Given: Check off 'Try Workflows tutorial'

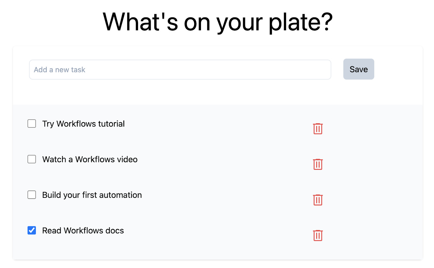Looking at the screenshot, I should click(32, 124).
